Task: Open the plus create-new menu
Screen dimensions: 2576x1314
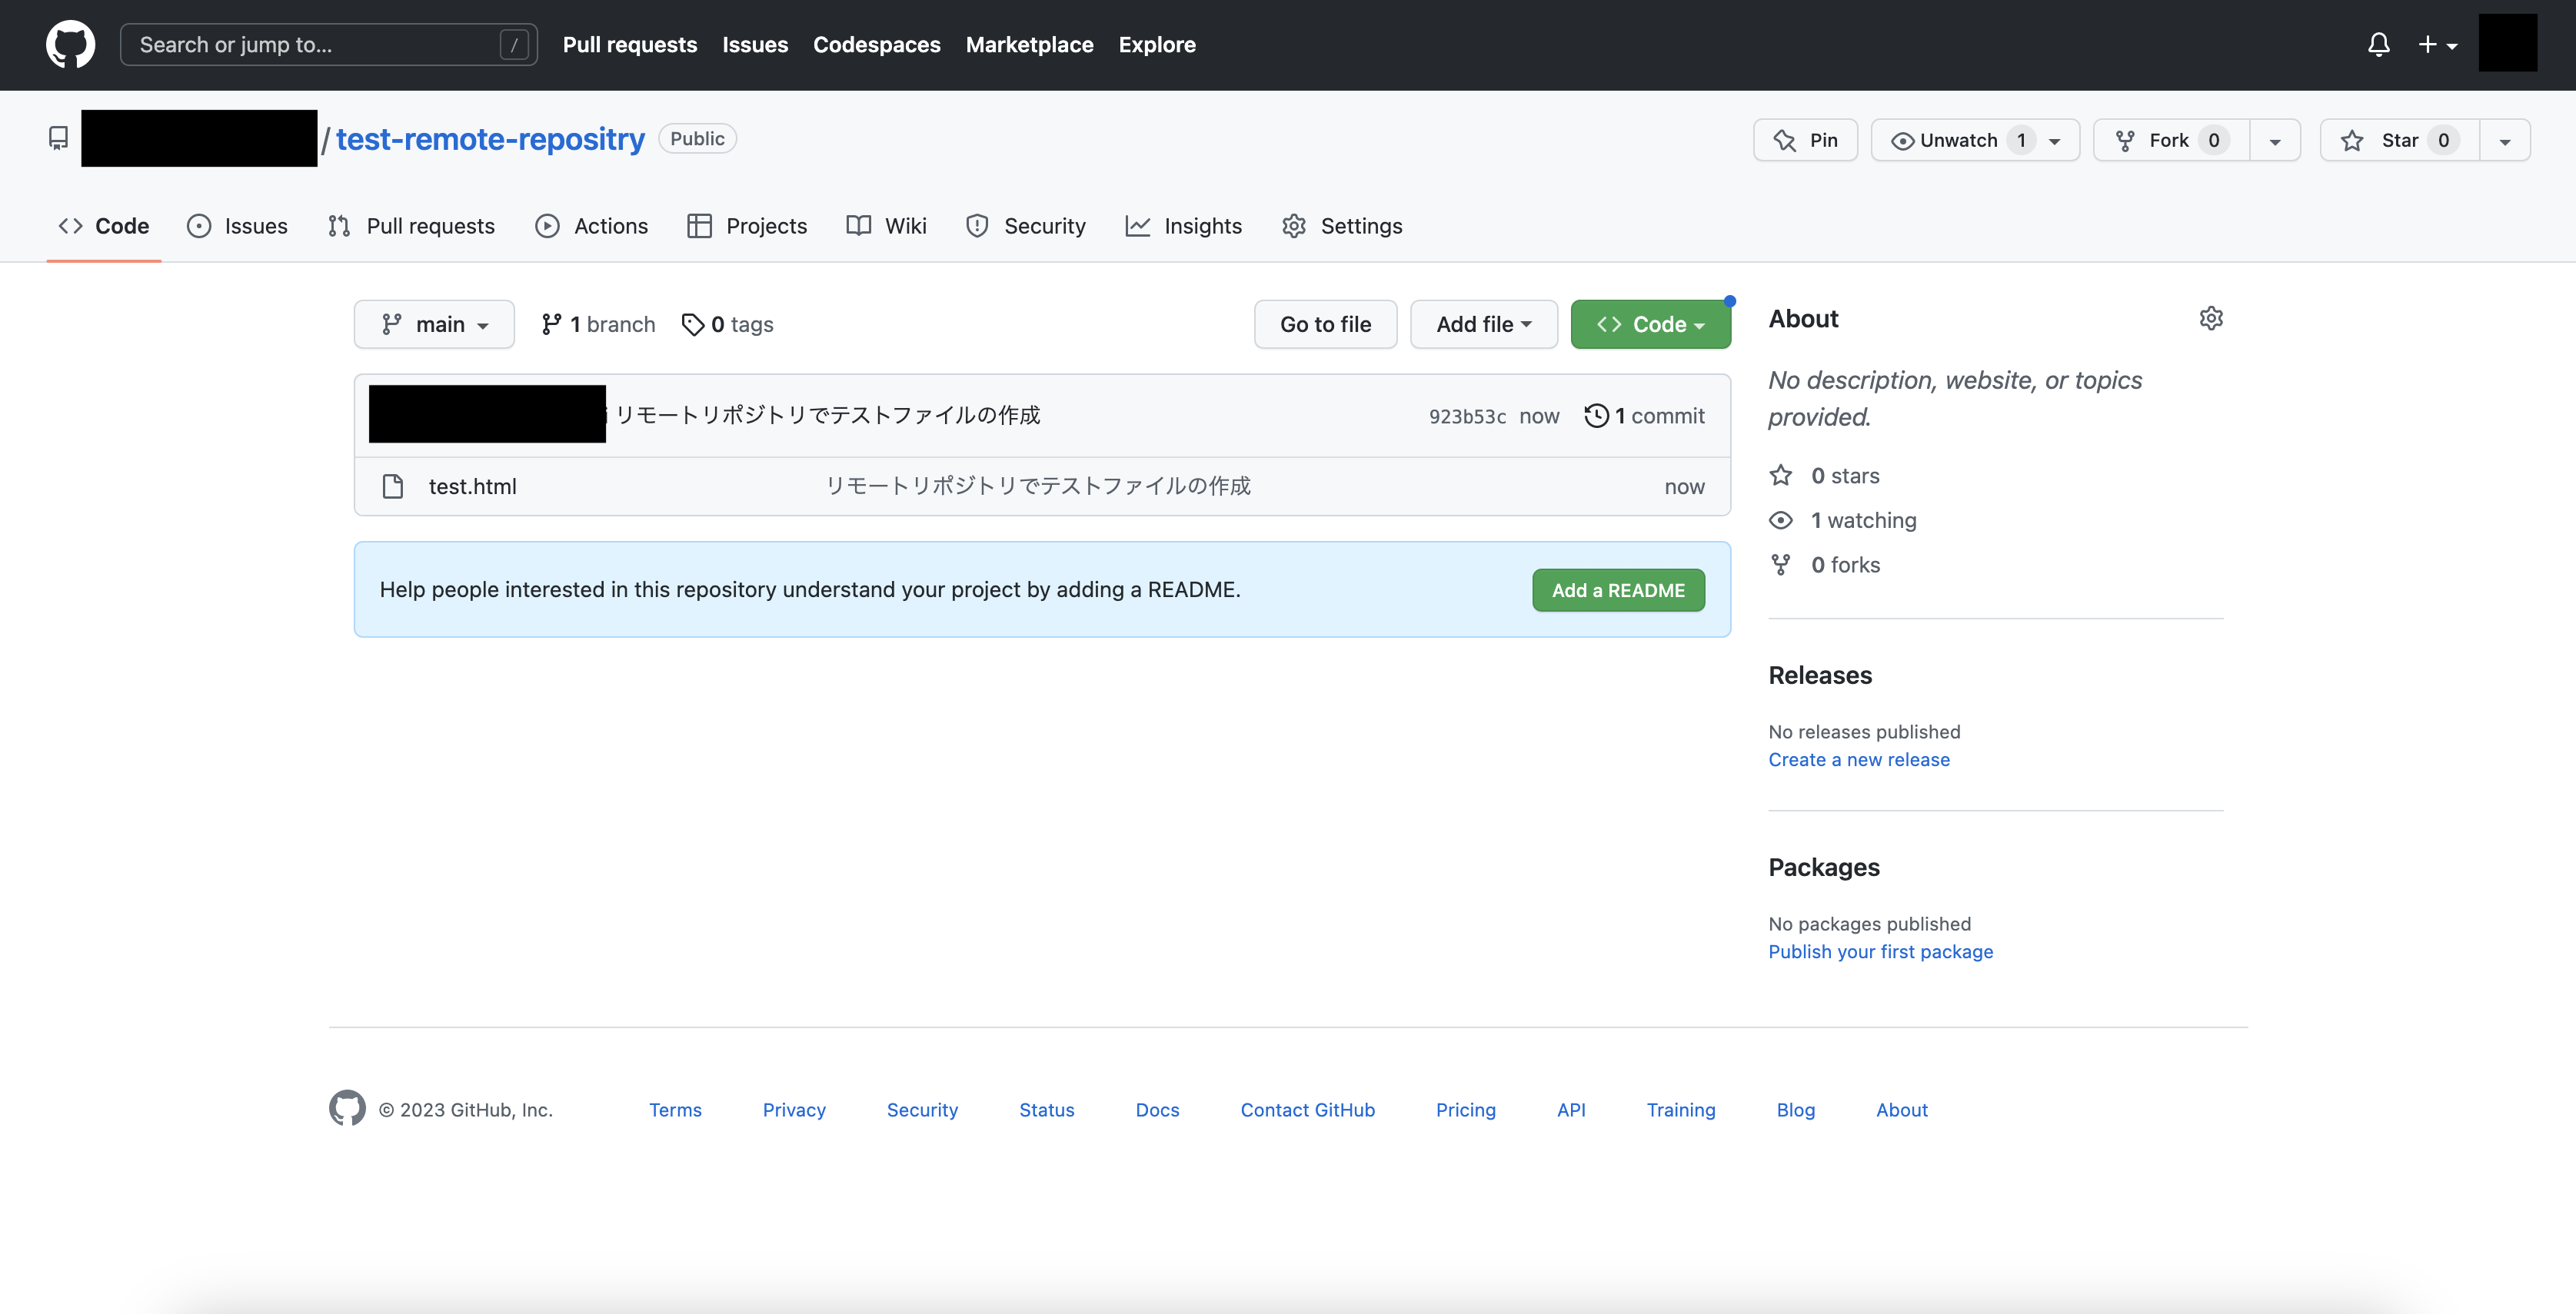Action: (x=2437, y=45)
